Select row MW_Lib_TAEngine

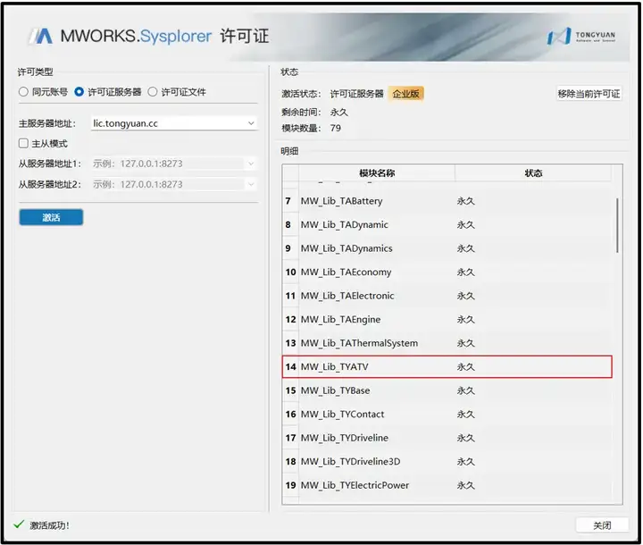[x=447, y=320]
